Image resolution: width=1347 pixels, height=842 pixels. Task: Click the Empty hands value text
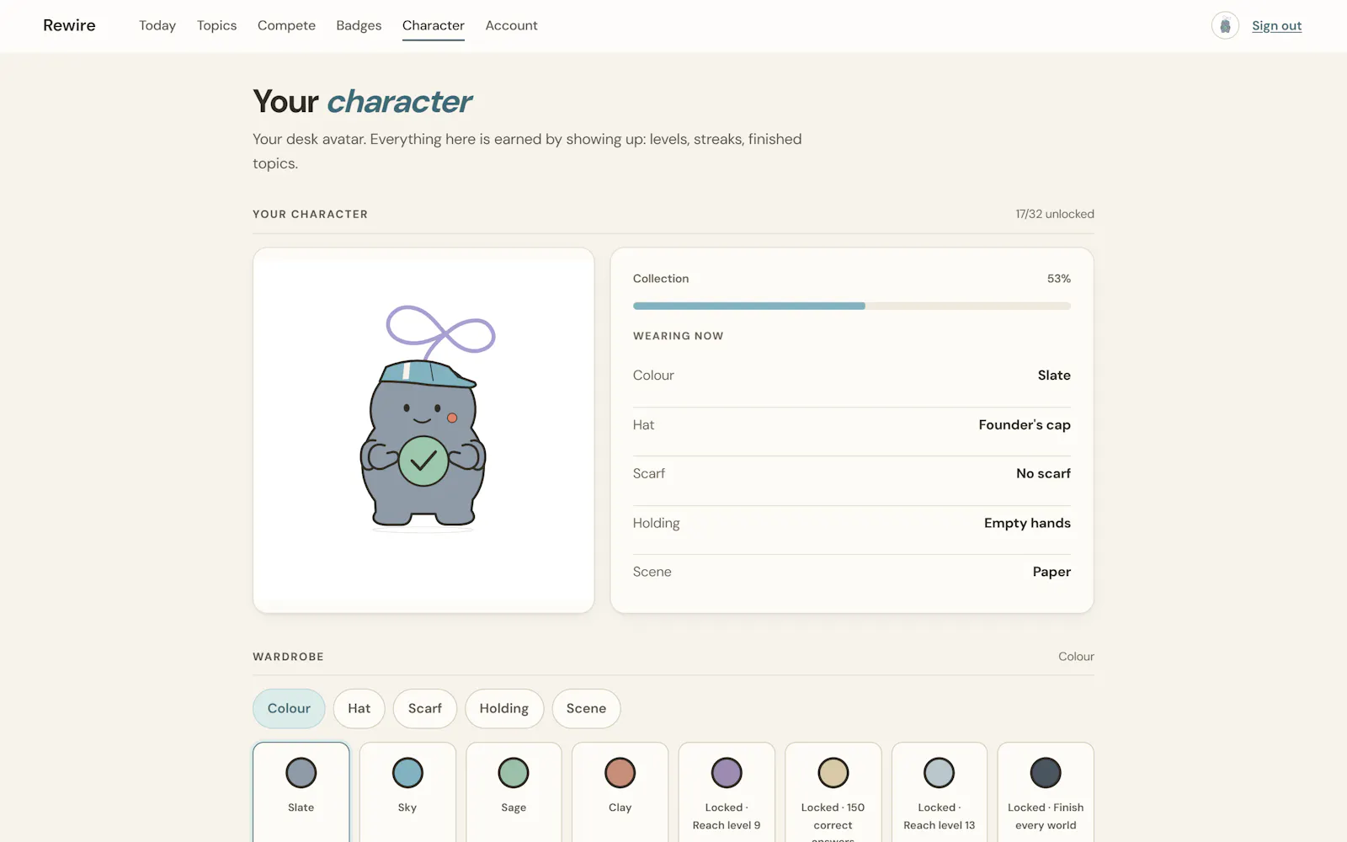[x=1027, y=523]
